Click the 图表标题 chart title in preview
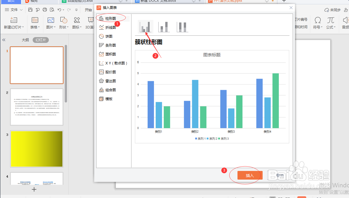Screen dimensions: 349x198 (x=212, y=55)
